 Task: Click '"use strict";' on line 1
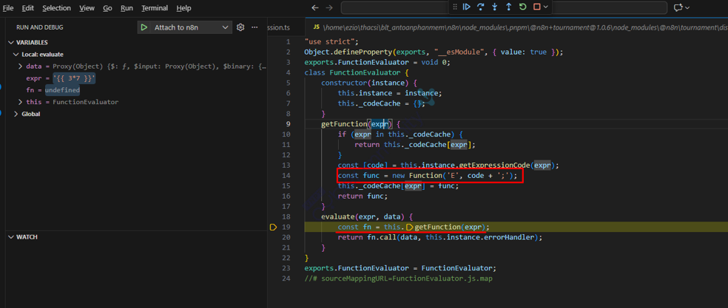tap(331, 41)
